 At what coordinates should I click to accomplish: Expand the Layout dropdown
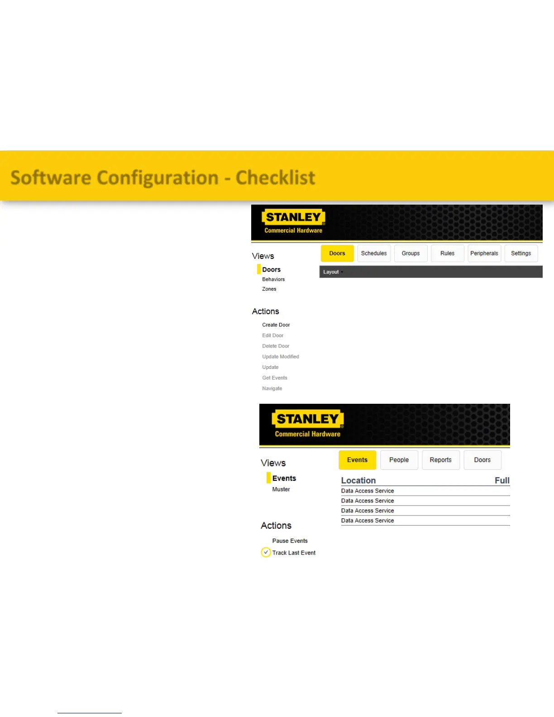333,272
